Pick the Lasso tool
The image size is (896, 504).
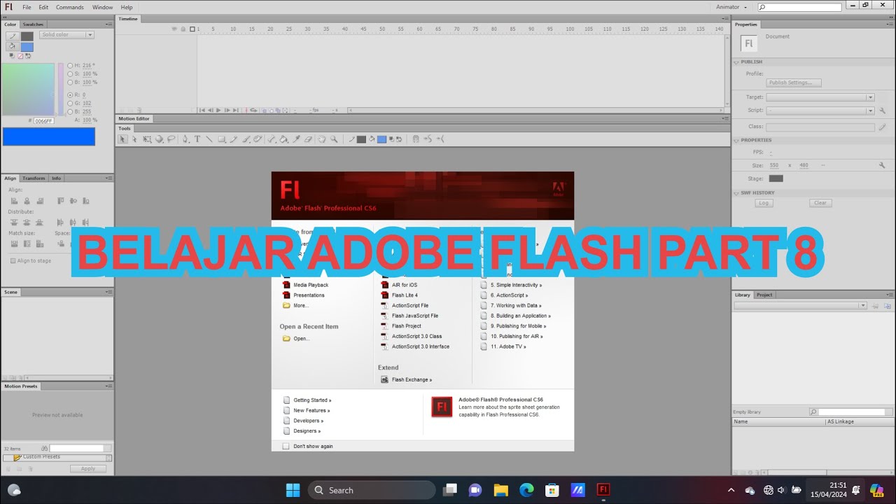pyautogui.click(x=171, y=139)
